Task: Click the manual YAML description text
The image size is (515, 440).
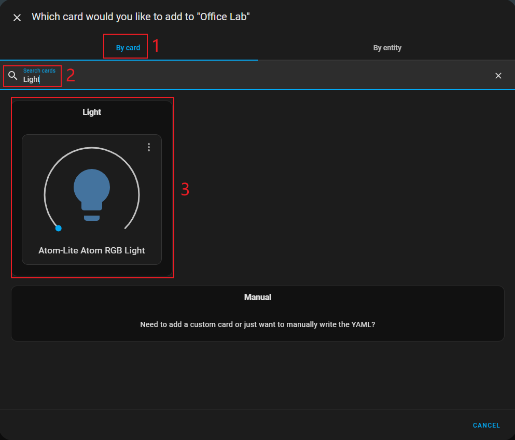Action: coord(257,324)
